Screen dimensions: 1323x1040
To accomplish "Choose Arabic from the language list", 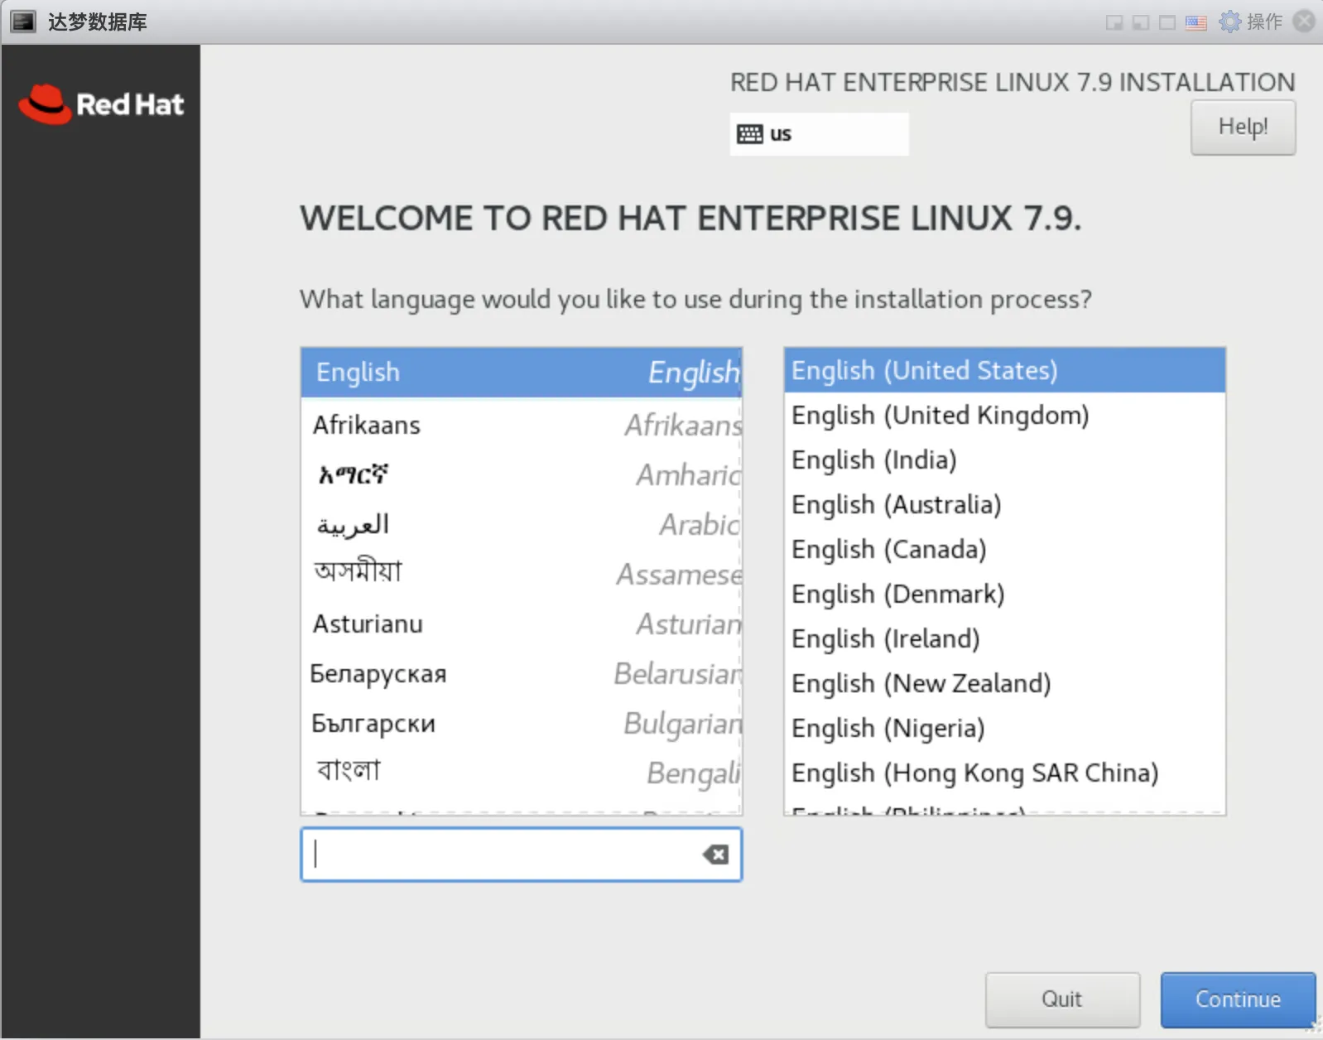I will 521,524.
